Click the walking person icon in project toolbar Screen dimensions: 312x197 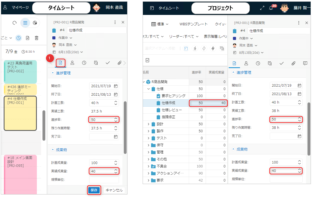(x=195, y=48)
